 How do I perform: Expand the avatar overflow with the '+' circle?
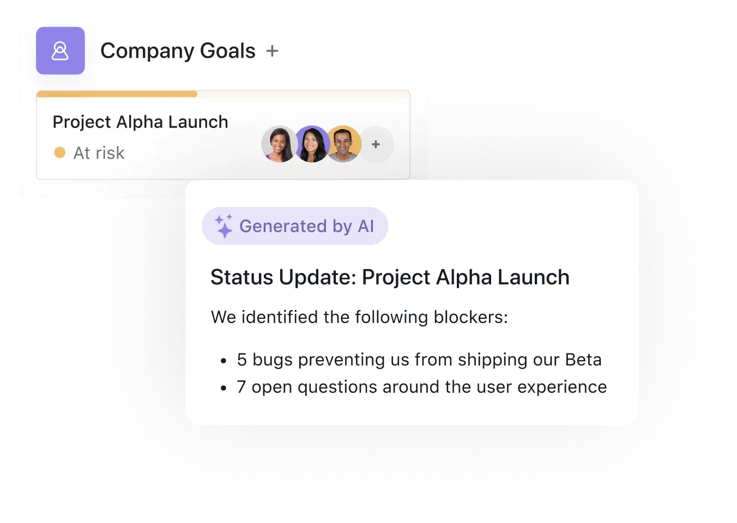click(376, 144)
